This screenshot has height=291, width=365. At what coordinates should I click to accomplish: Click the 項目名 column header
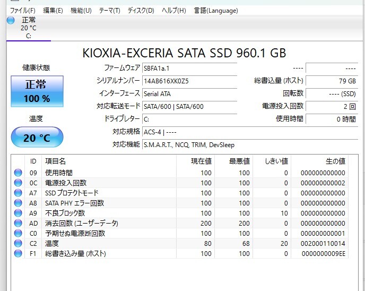(109, 161)
